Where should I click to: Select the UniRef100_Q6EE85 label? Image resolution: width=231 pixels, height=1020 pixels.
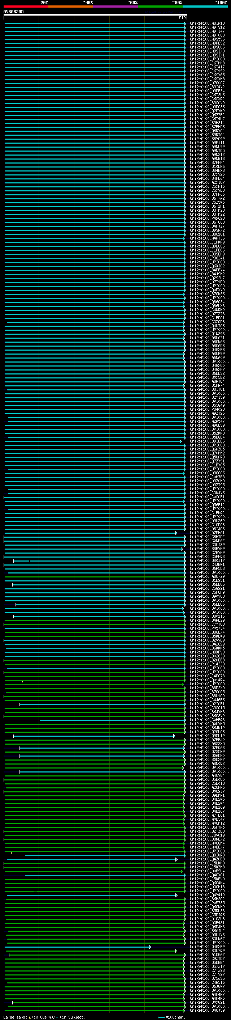(x=207, y=584)
